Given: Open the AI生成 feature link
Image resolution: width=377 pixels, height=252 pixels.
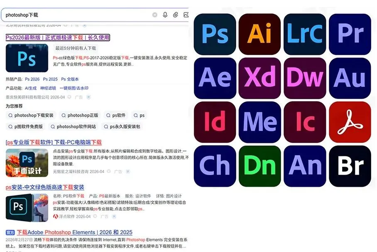Looking at the screenshot, I should point(31,88).
